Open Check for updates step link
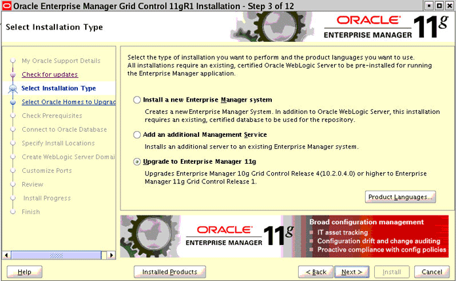This screenshot has height=281, width=456. (50, 75)
